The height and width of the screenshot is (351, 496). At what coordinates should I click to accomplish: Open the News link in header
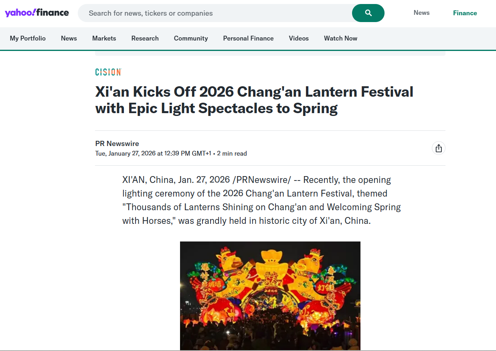[421, 13]
